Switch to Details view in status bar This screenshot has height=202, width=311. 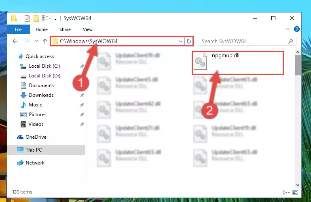[x=286, y=192]
